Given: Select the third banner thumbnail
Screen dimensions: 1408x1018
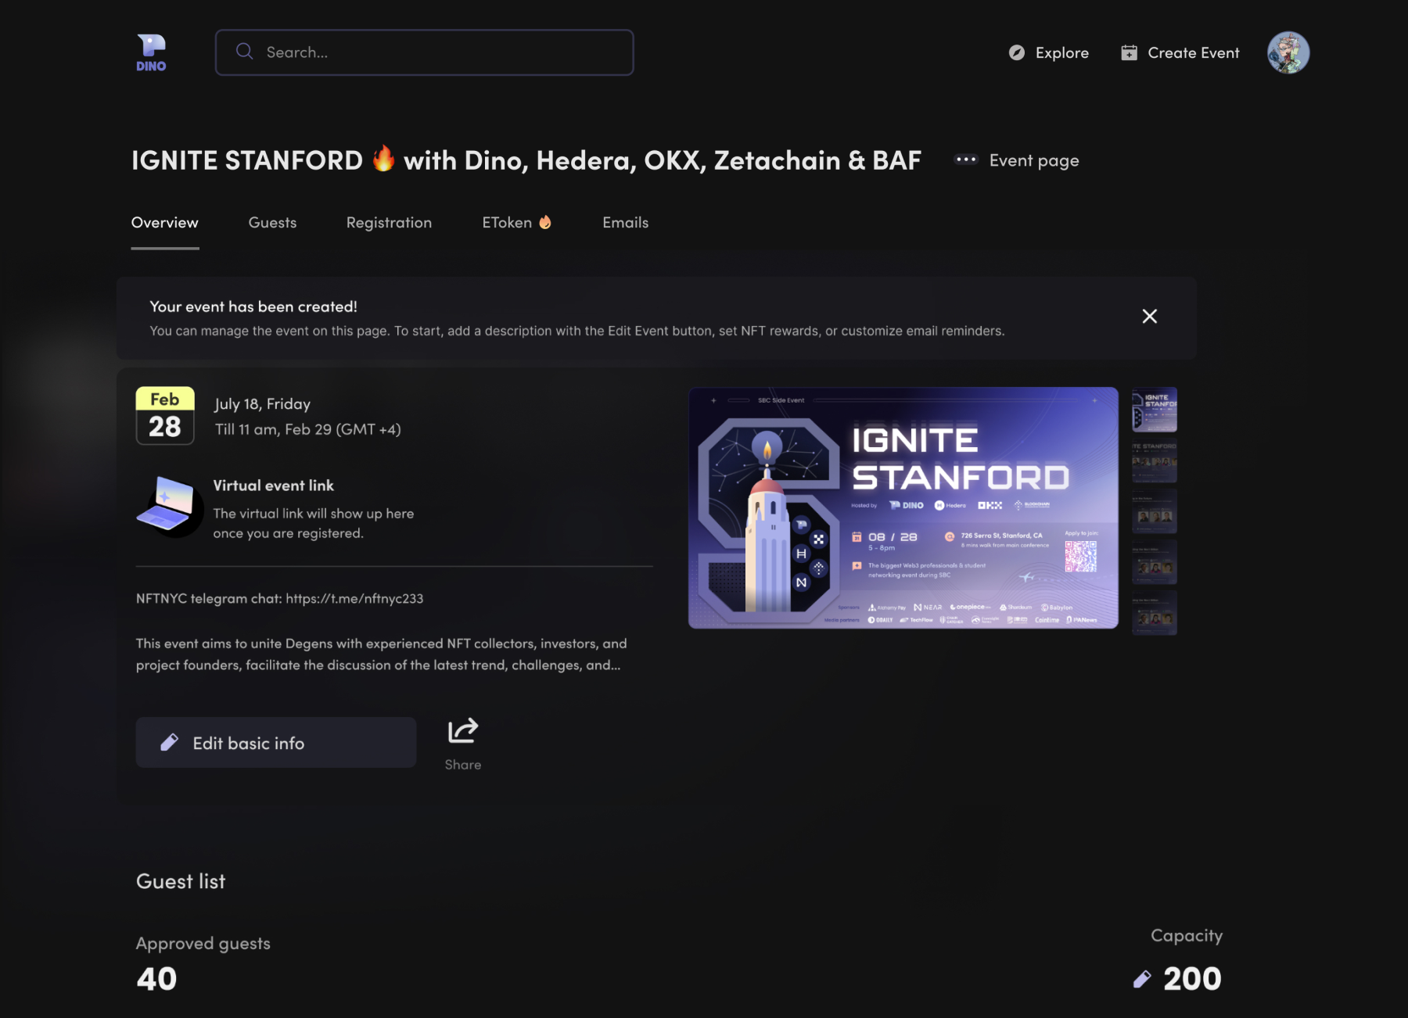Looking at the screenshot, I should point(1154,511).
